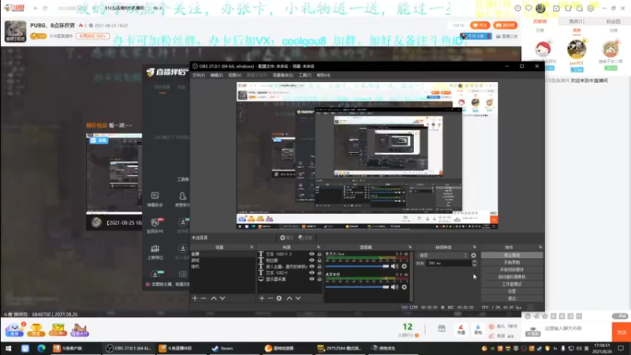Open the 帮助(H) menu in OBS
This screenshot has height=355, width=631.
point(323,75)
